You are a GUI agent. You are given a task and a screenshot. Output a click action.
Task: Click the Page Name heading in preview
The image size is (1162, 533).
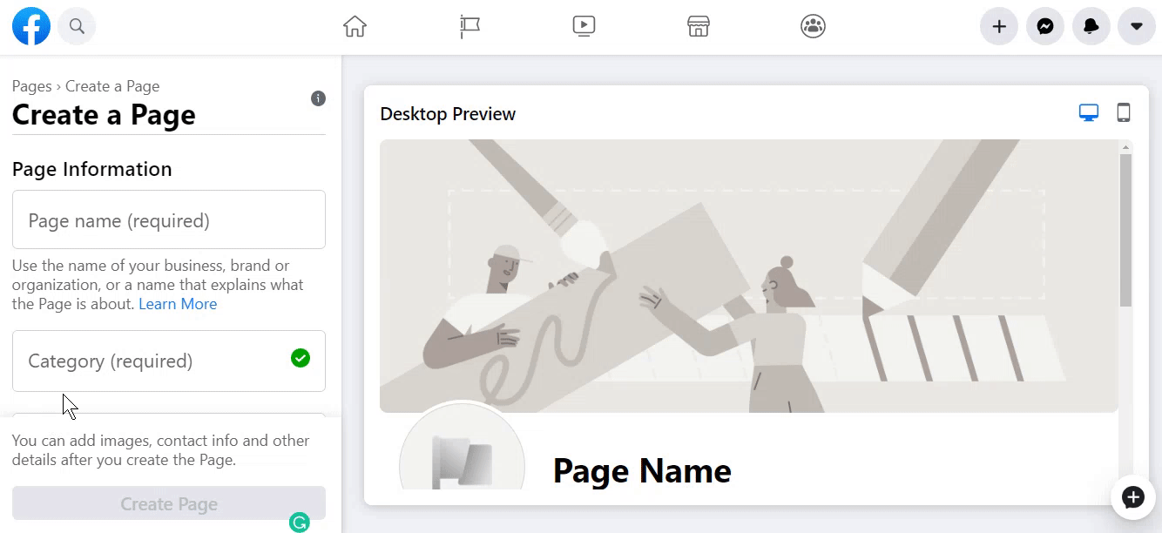[x=642, y=471]
